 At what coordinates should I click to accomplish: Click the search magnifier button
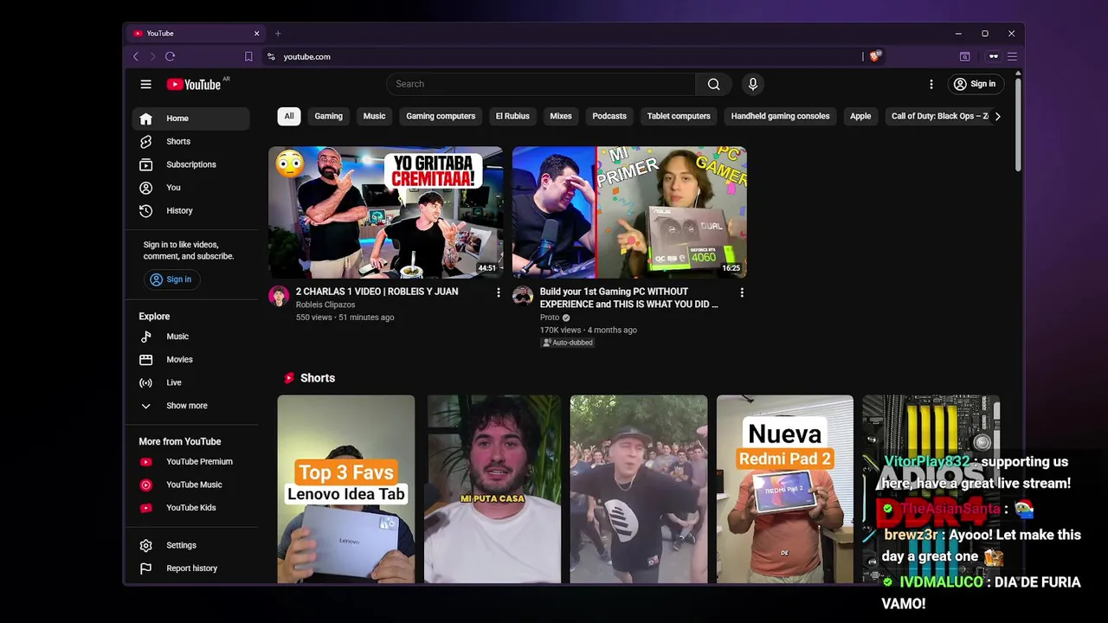click(x=713, y=84)
